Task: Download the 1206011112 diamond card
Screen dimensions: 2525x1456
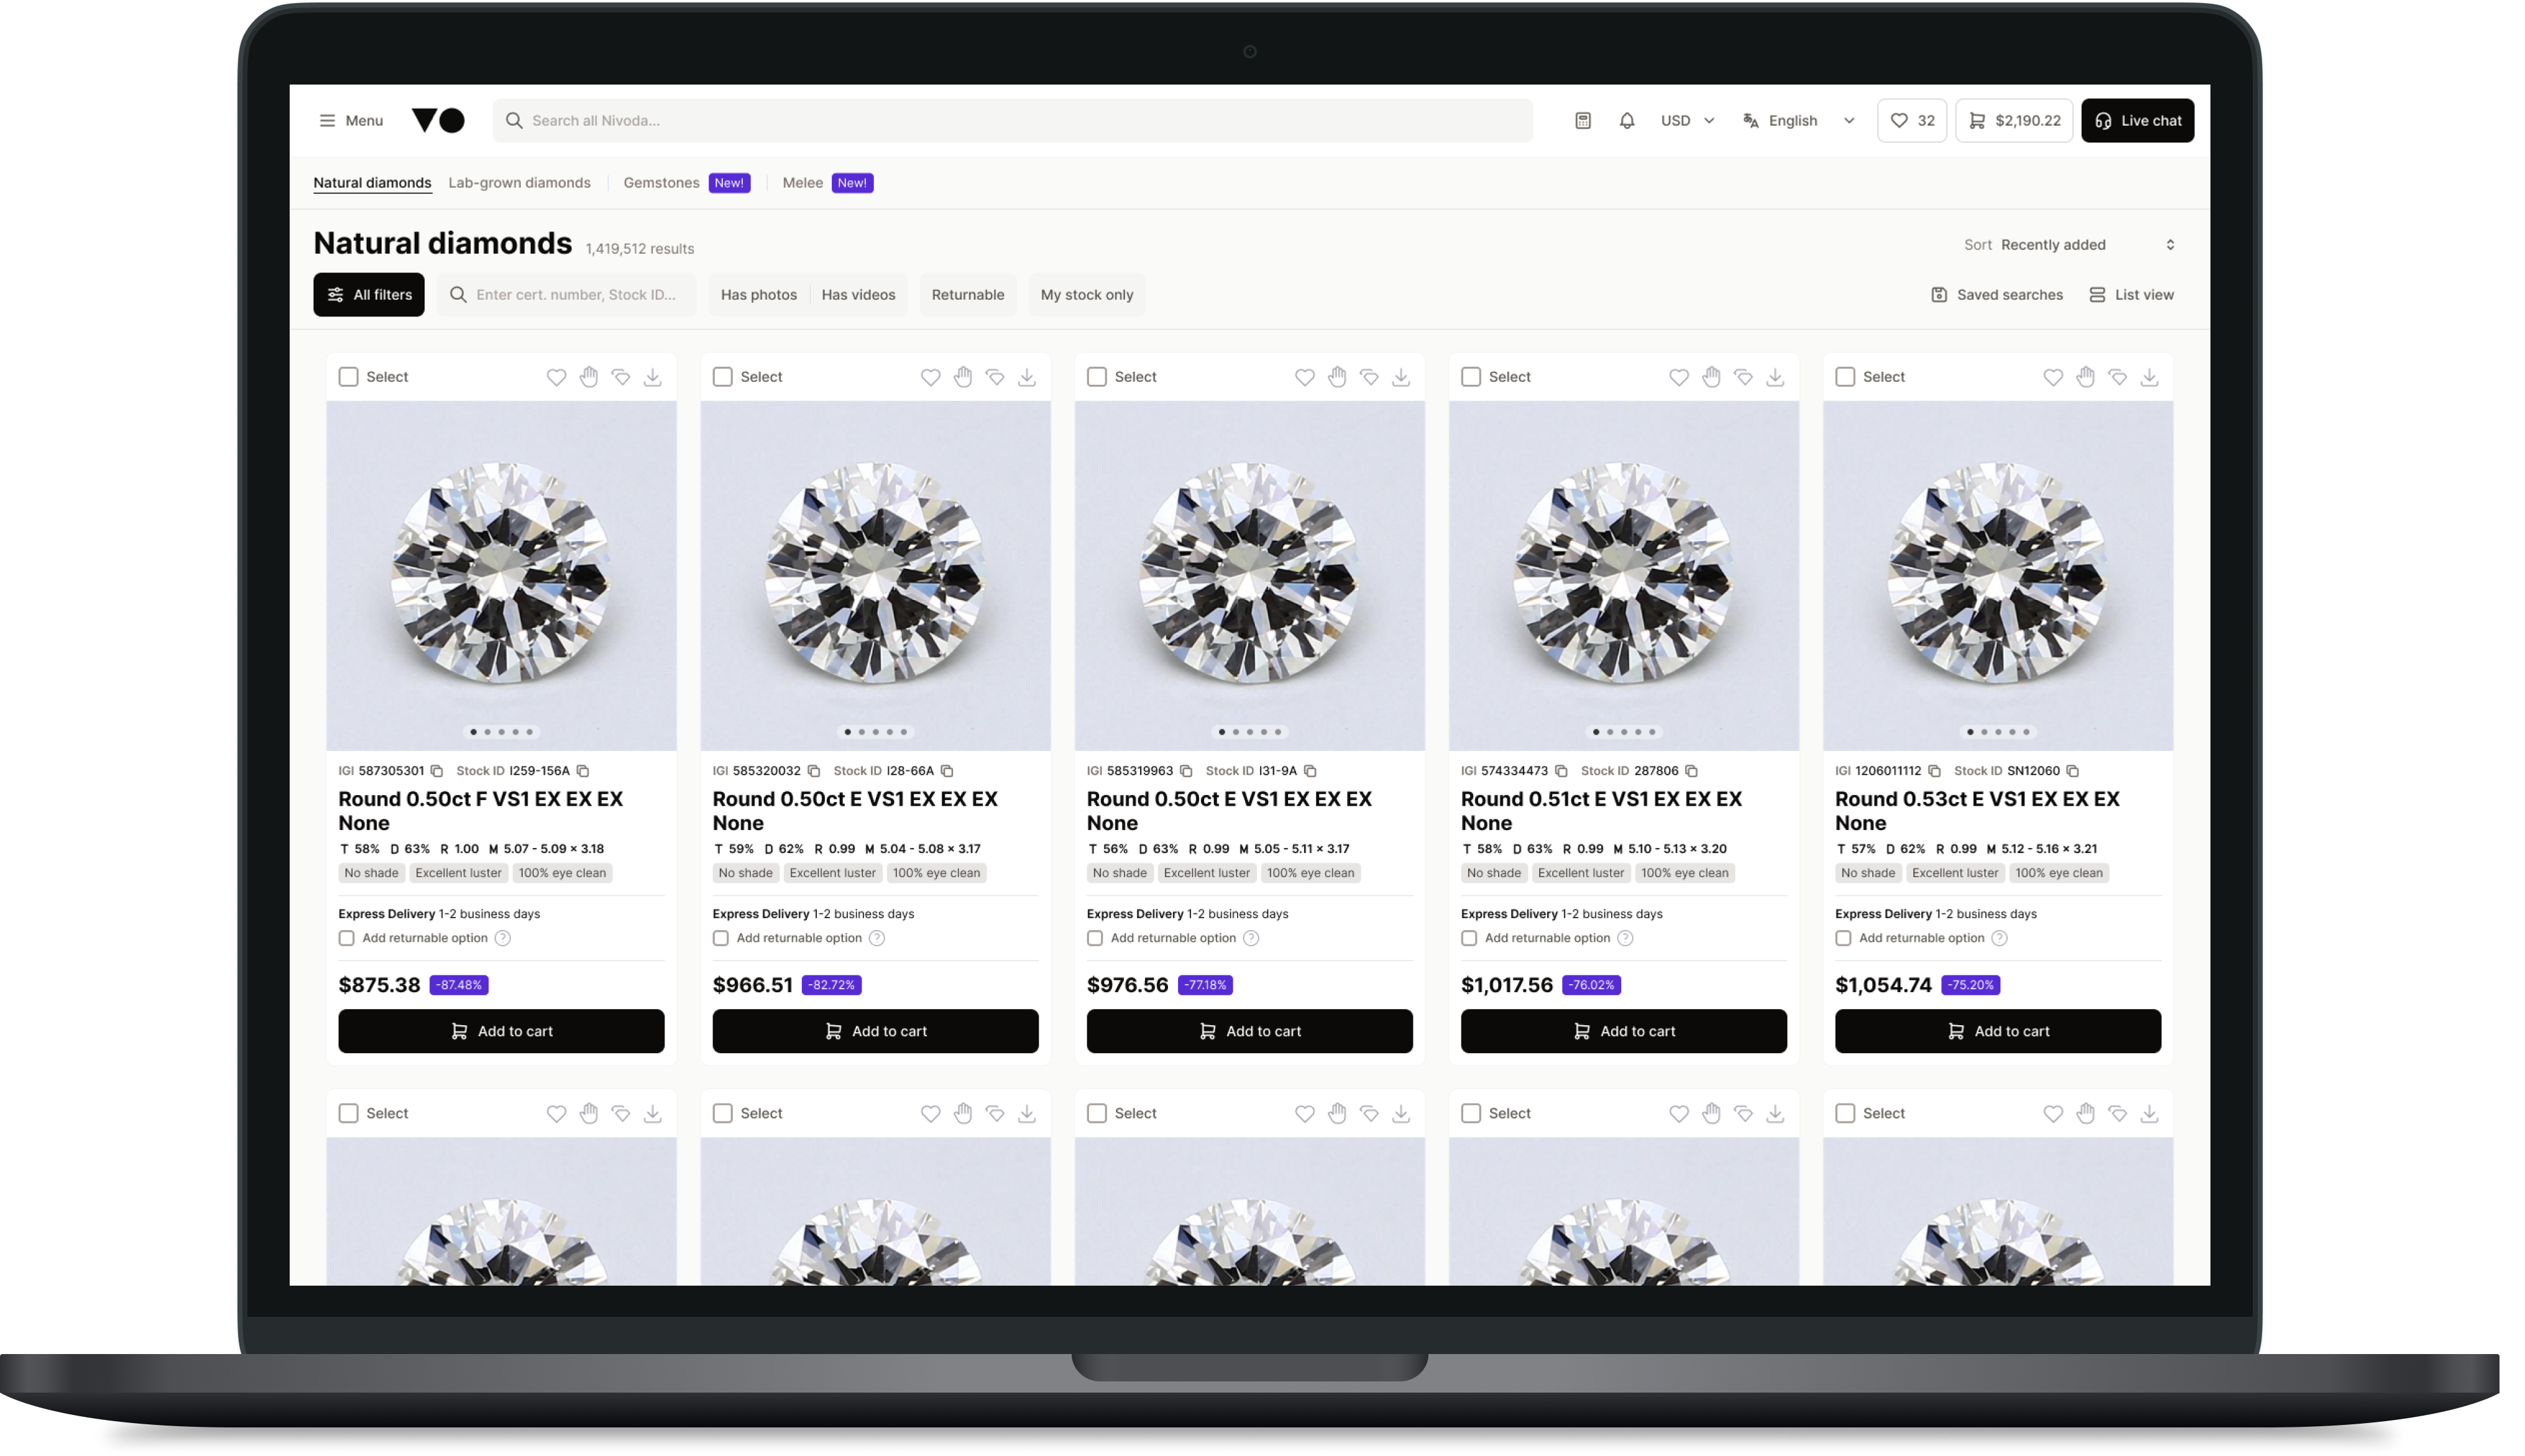Action: (2149, 377)
